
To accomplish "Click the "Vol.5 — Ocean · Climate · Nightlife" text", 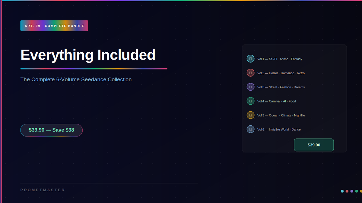I will (x=281, y=115).
